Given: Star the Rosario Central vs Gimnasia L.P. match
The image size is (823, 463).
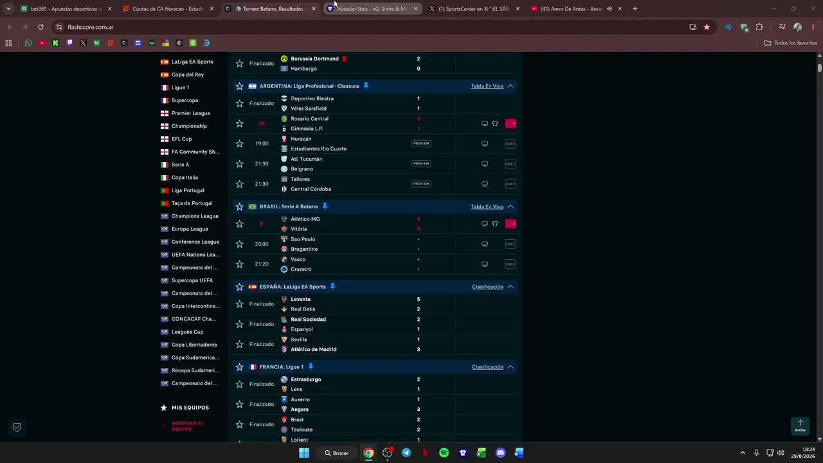Looking at the screenshot, I should (x=240, y=123).
